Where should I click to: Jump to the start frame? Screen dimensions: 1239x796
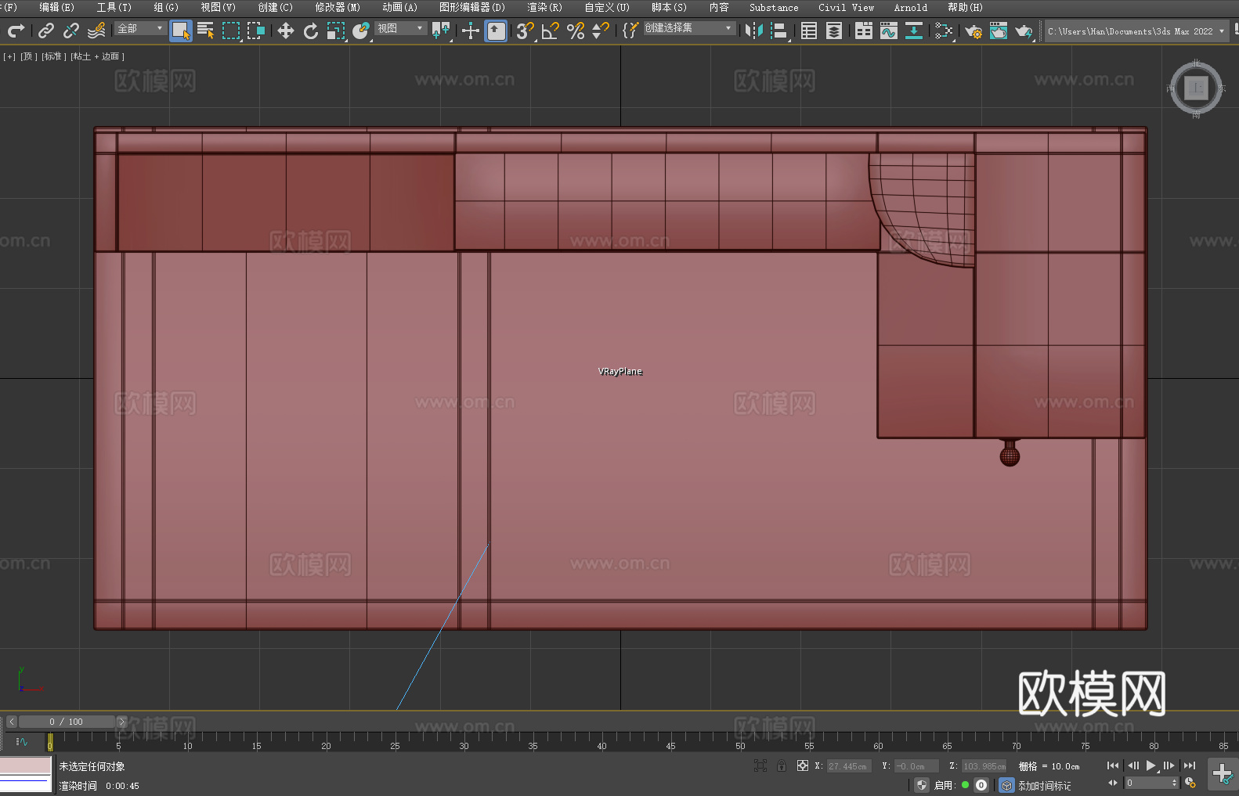pyautogui.click(x=1113, y=765)
